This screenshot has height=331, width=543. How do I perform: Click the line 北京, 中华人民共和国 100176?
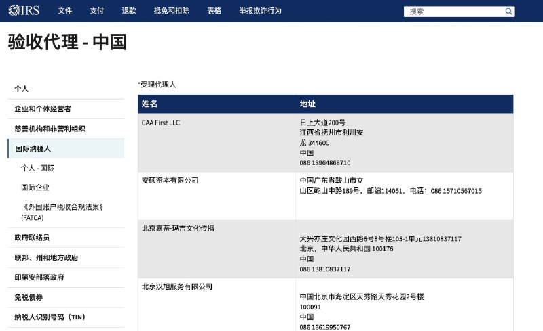click(346, 249)
